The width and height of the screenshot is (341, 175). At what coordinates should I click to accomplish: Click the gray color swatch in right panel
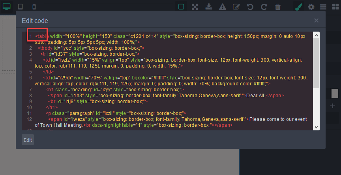(x=335, y=93)
